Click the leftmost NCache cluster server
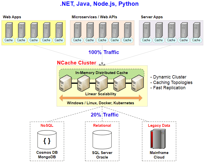 point(65,83)
